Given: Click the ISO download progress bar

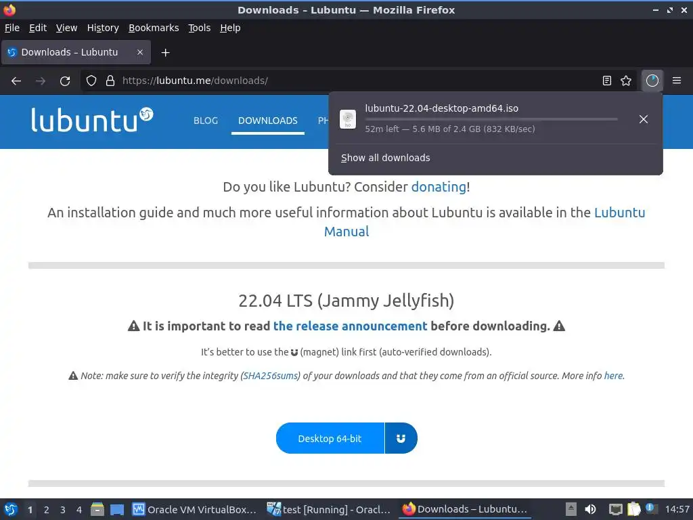Looking at the screenshot, I should 491,119.
